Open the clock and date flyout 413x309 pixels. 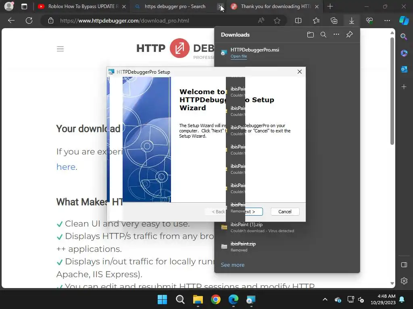[x=383, y=299]
